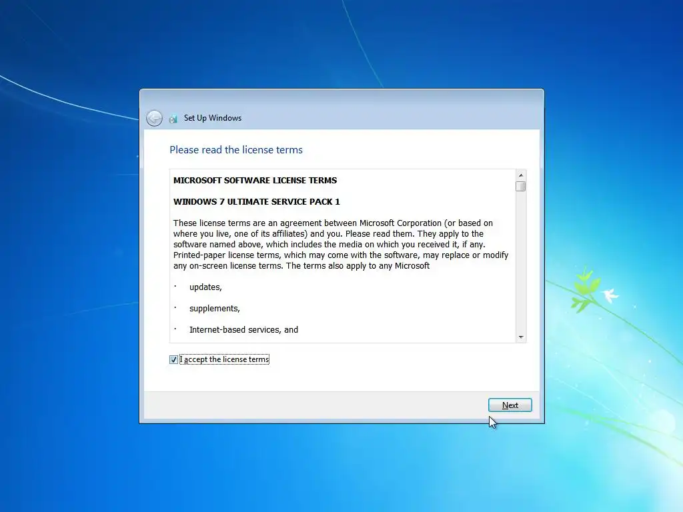The height and width of the screenshot is (512, 683).
Task: Uncheck the accept license terms checkbox
Action: coord(173,359)
